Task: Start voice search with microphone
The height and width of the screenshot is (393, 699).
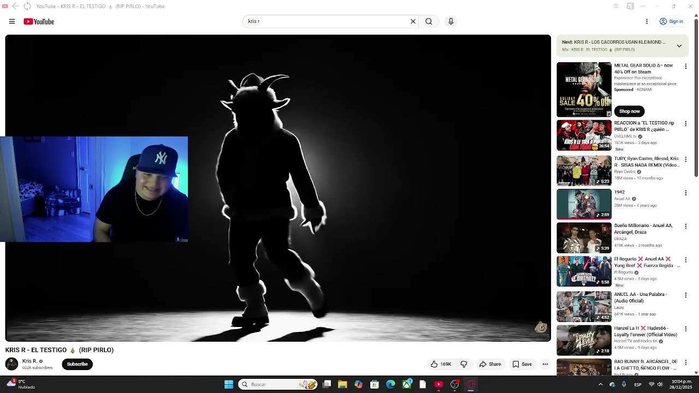Action: pos(451,21)
